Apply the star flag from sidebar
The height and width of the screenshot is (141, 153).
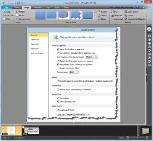pos(149,65)
